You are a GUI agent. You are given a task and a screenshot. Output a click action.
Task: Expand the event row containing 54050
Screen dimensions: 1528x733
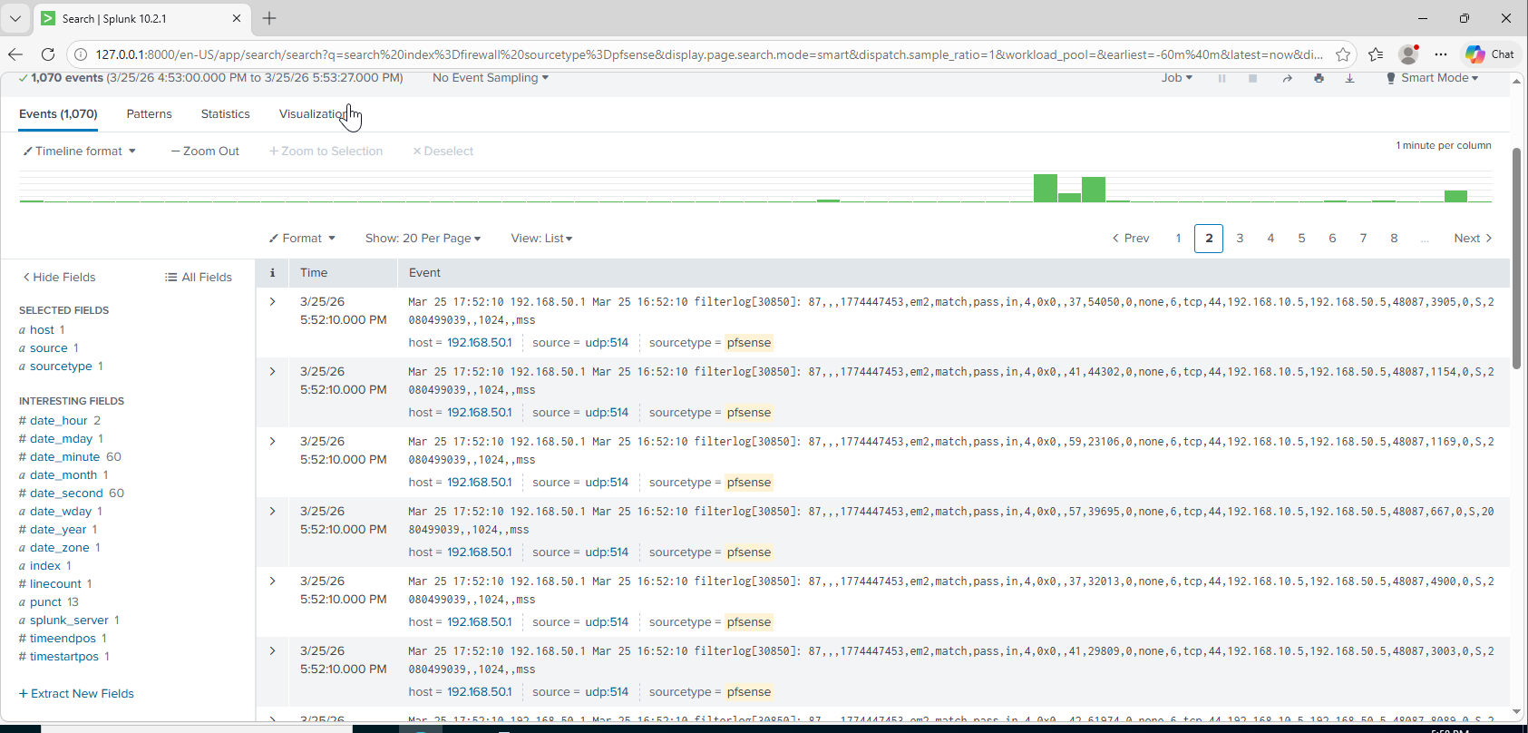[272, 301]
